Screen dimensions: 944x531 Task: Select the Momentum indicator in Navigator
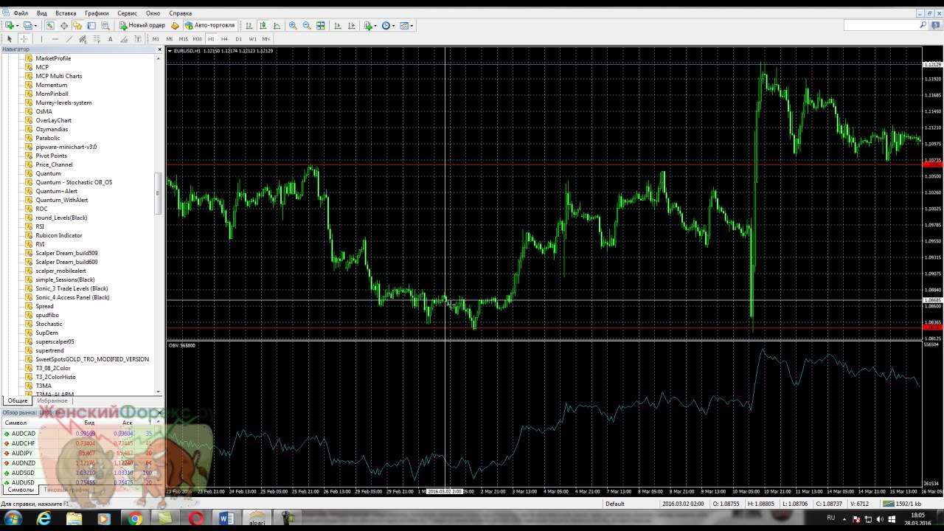point(51,85)
